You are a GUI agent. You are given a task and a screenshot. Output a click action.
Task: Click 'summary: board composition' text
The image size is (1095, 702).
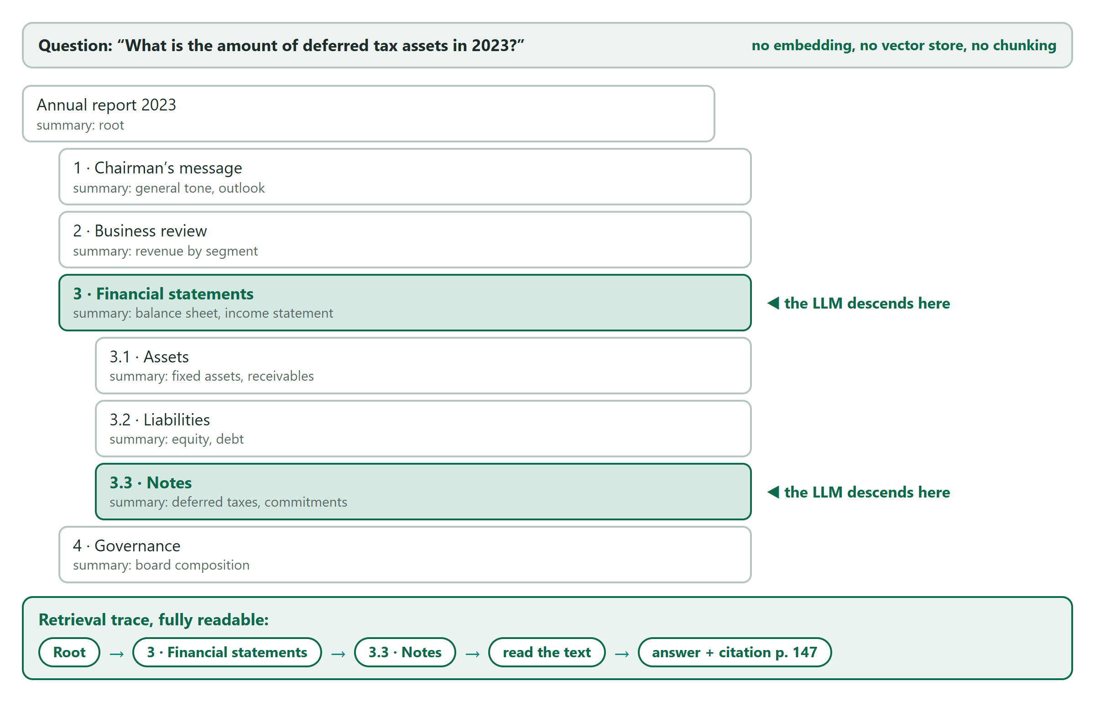(161, 565)
